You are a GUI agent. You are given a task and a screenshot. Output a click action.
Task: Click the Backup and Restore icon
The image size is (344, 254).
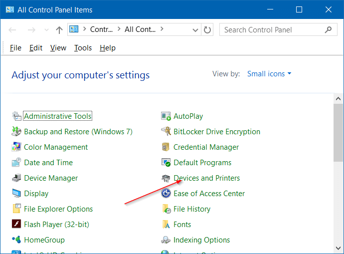point(16,132)
